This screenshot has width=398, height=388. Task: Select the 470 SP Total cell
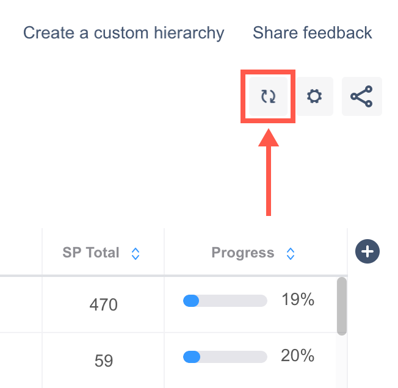click(103, 304)
